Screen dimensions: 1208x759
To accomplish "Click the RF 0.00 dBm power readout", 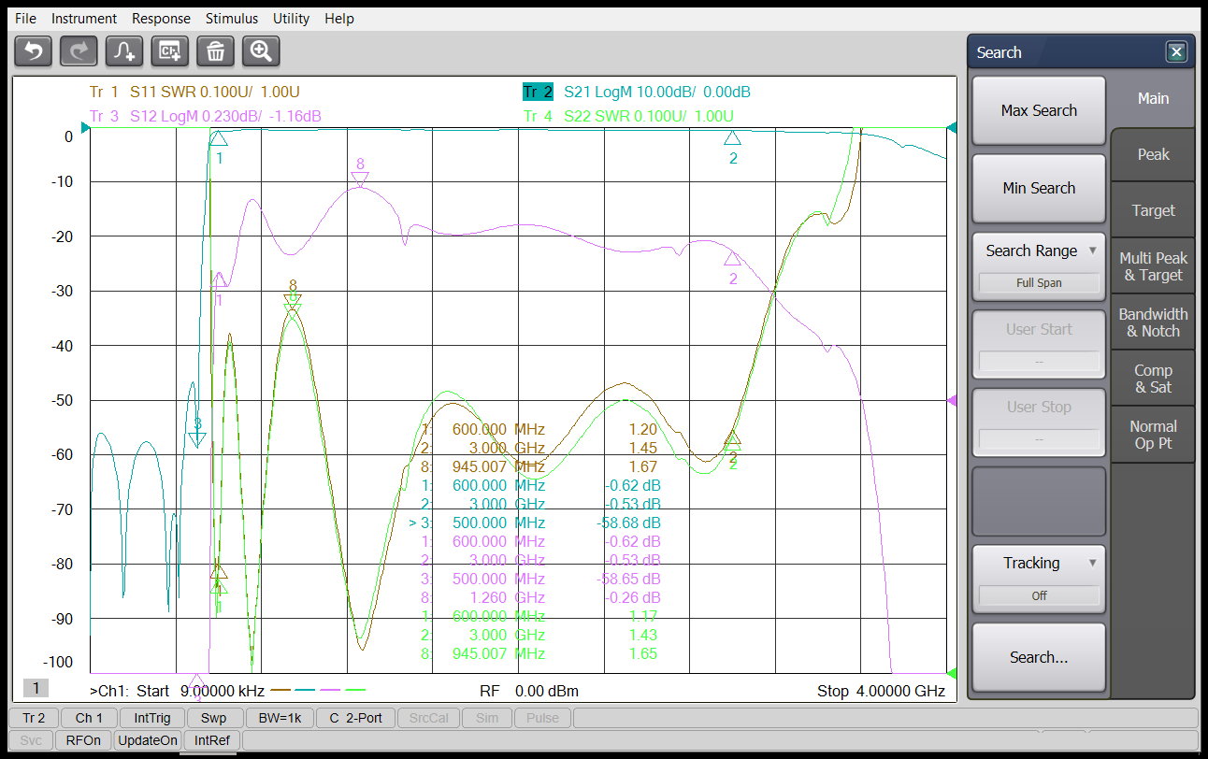I will click(x=528, y=692).
